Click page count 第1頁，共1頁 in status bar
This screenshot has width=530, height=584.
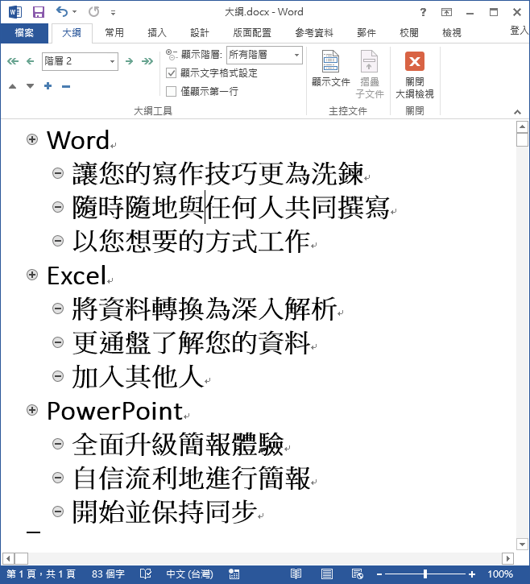(40, 574)
